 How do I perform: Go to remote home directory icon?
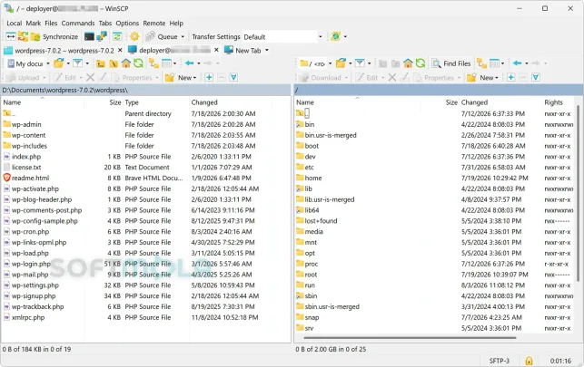pyautogui.click(x=408, y=63)
